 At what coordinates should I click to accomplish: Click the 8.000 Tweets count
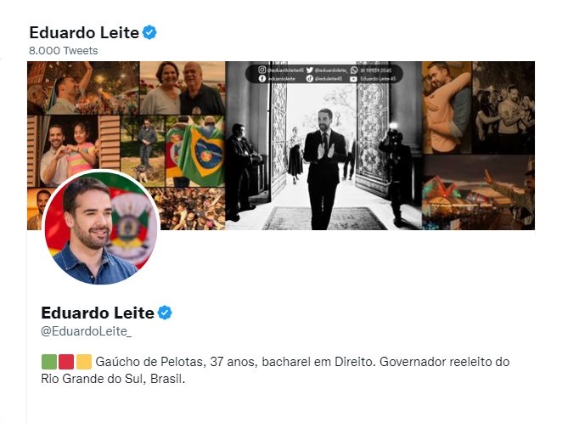64,51
